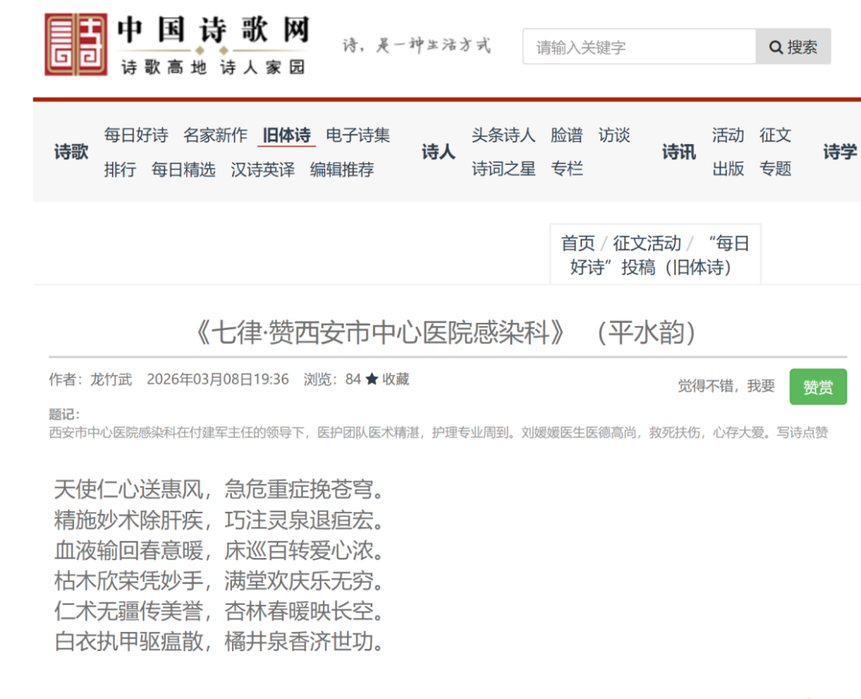Open 电子诗集 from the navigation

click(358, 135)
